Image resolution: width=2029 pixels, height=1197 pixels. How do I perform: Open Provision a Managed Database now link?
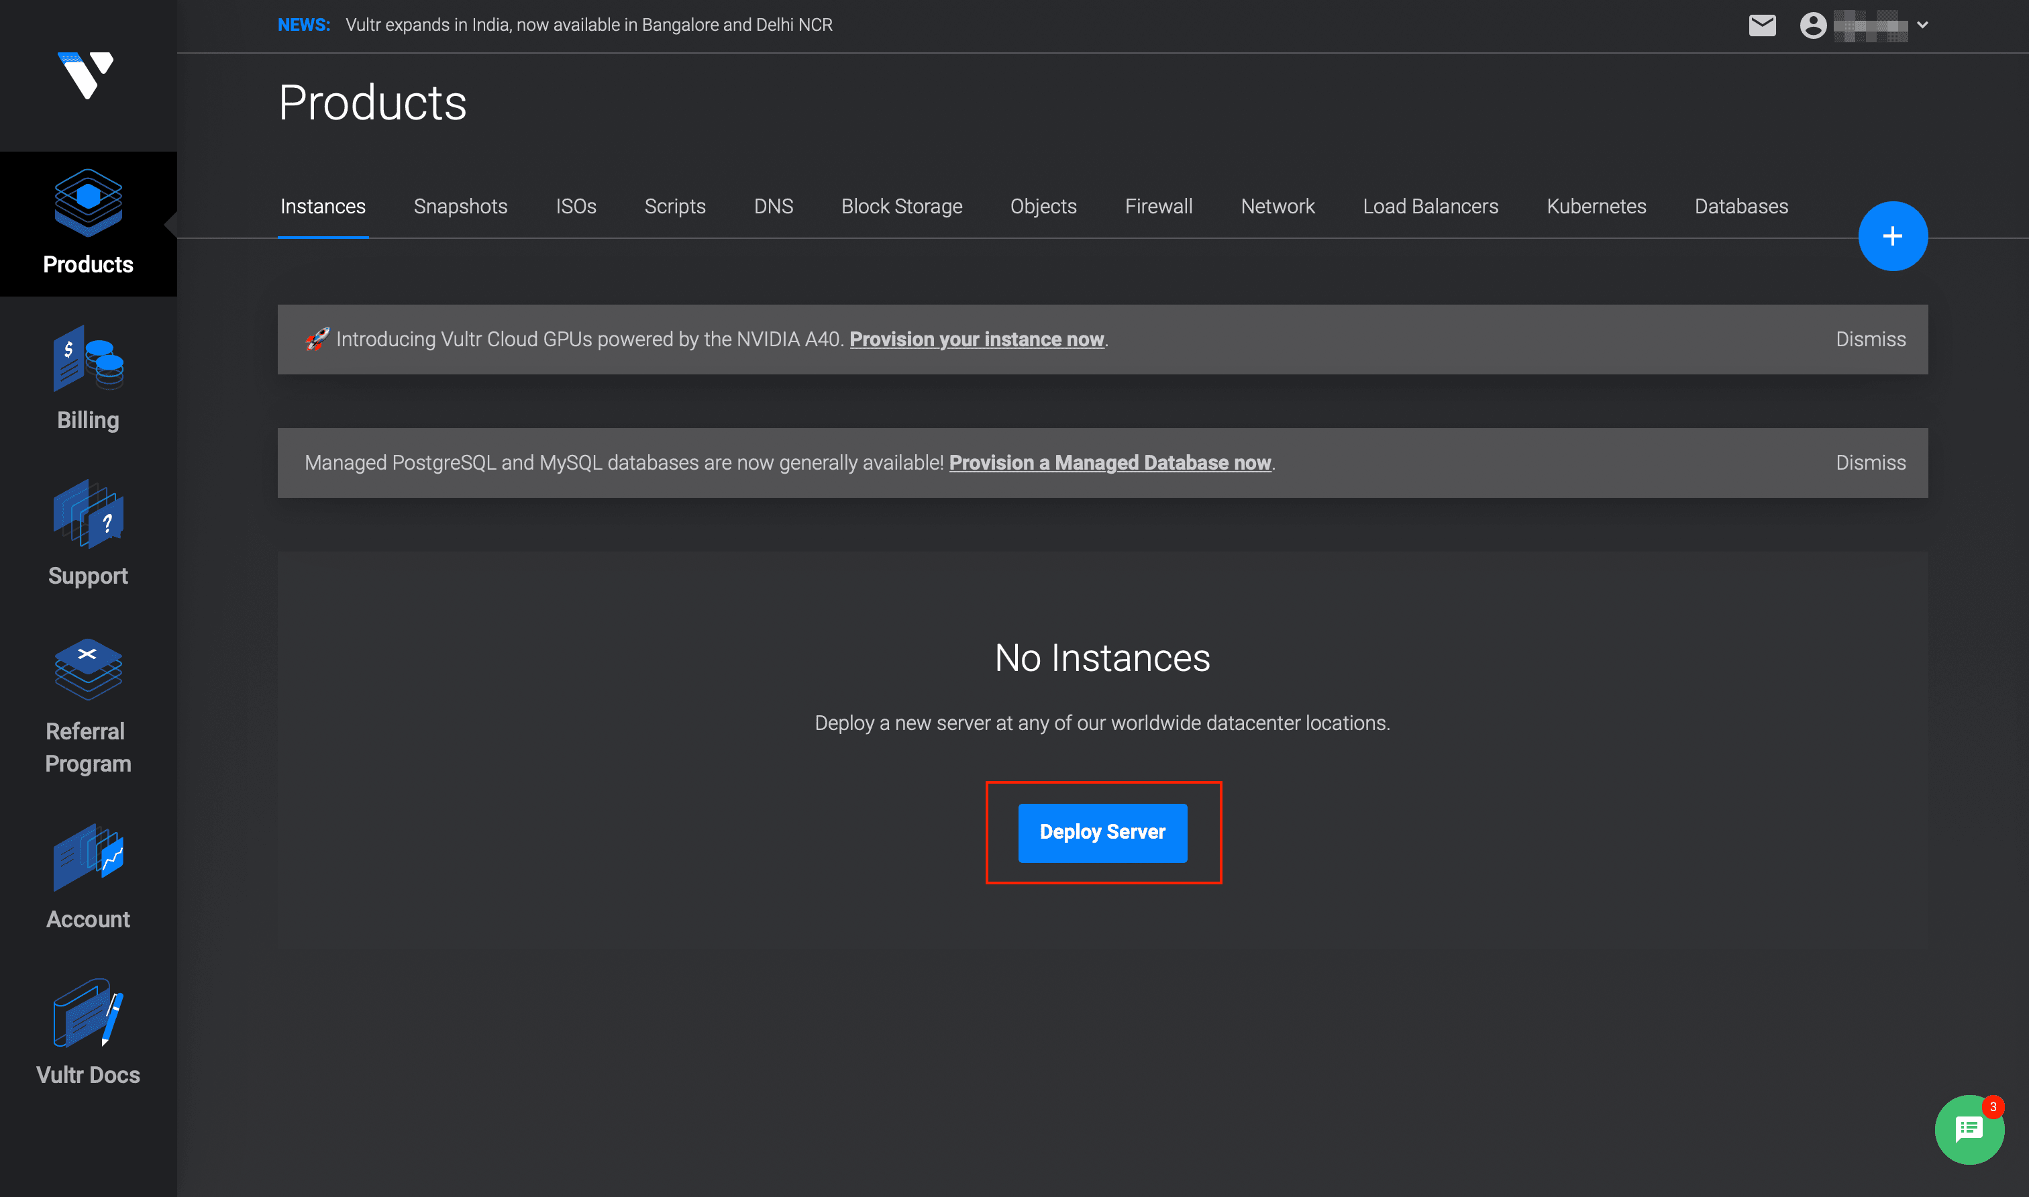click(1110, 462)
